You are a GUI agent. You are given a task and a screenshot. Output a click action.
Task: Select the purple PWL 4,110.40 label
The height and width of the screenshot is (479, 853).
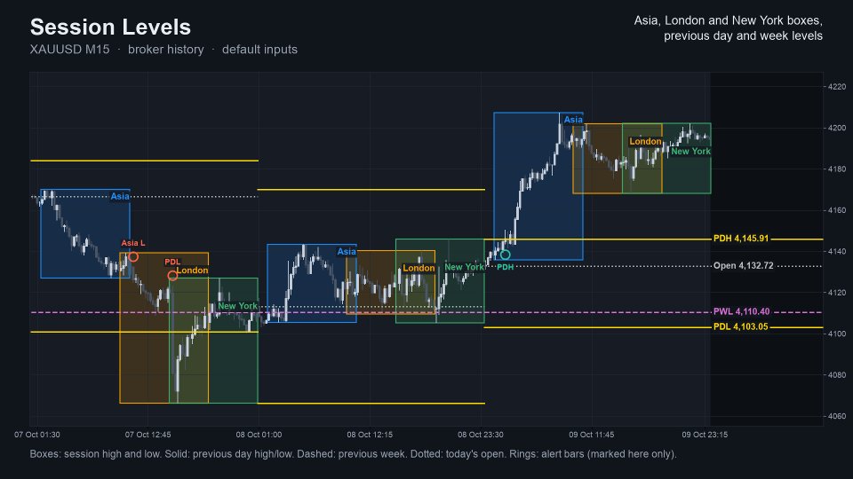coord(741,311)
